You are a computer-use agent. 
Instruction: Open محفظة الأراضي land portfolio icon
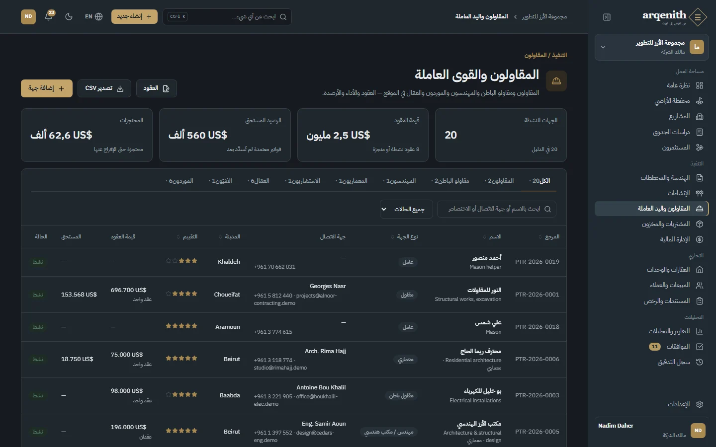[x=700, y=101]
